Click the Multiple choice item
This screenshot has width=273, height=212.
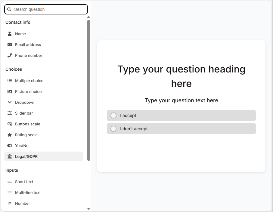click(x=29, y=81)
